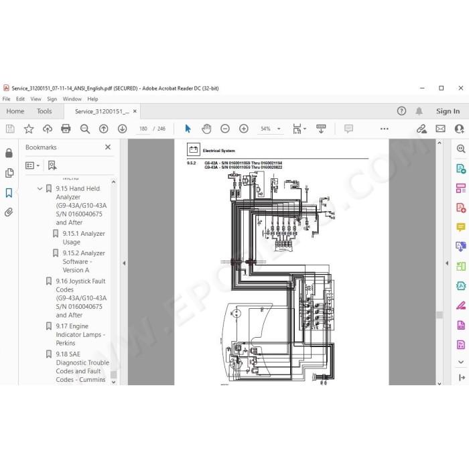Collapse the 9.15 Hand Held Analyzer bookmark
This screenshot has height=469, width=469.
(40, 189)
